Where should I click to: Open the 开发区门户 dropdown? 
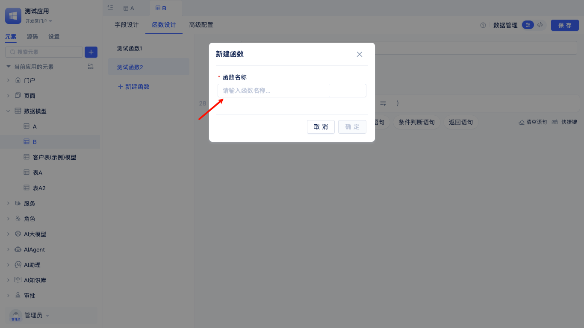[39, 21]
